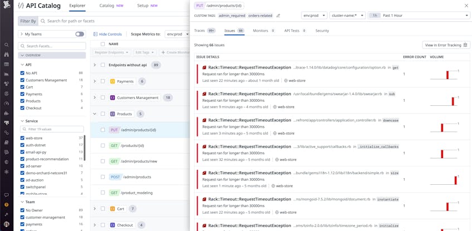
Task: Click the Checkout API purple icon
Action: tap(113, 225)
